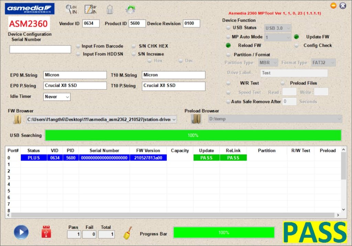352x246 pixels.
Task: Open the Idle Timer dropdown
Action: pos(57,97)
